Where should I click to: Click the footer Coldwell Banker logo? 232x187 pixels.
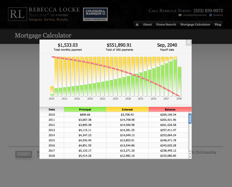[x=24, y=155]
